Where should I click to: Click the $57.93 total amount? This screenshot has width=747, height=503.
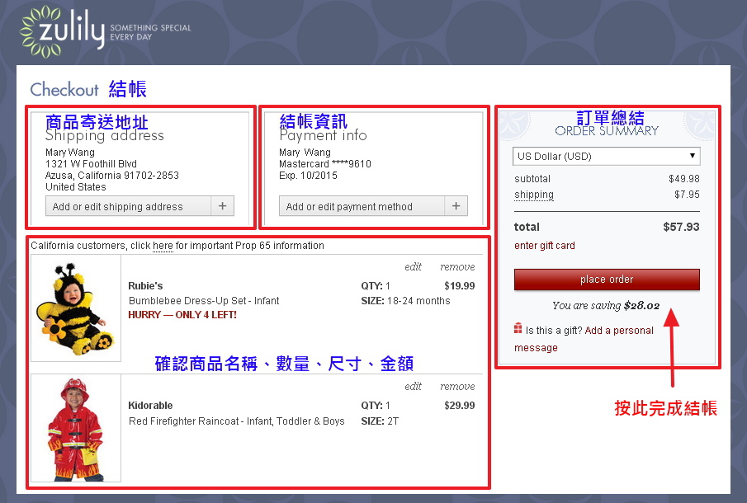coord(681,227)
